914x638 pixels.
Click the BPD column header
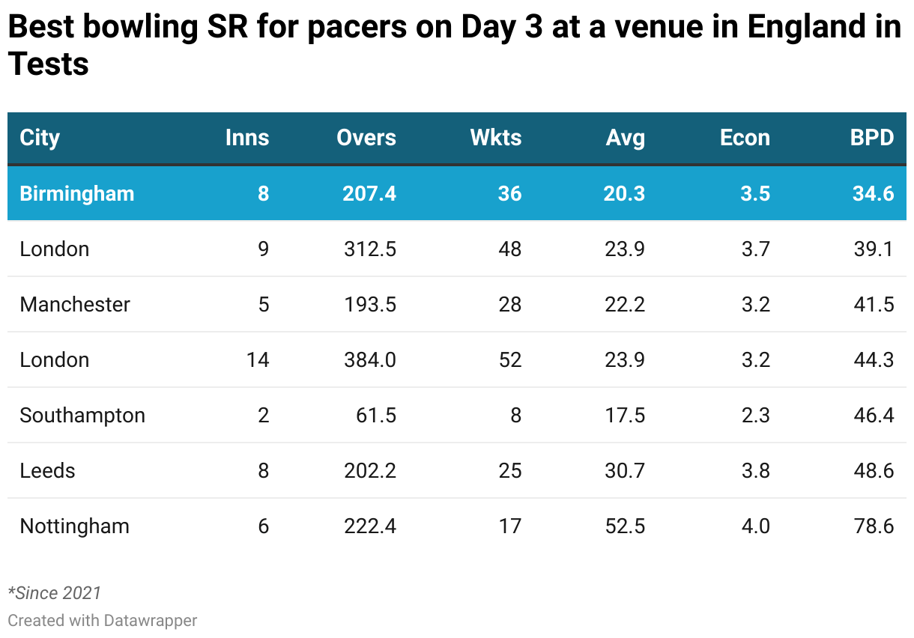point(872,138)
